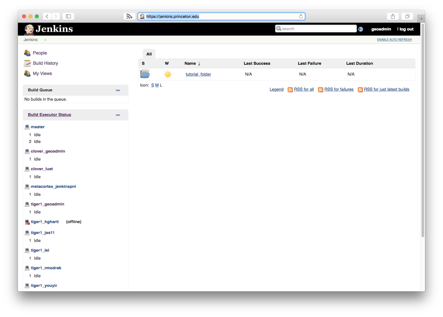Click the metacortex_jenkinspni computer icon
443x317 pixels.
(x=27, y=187)
